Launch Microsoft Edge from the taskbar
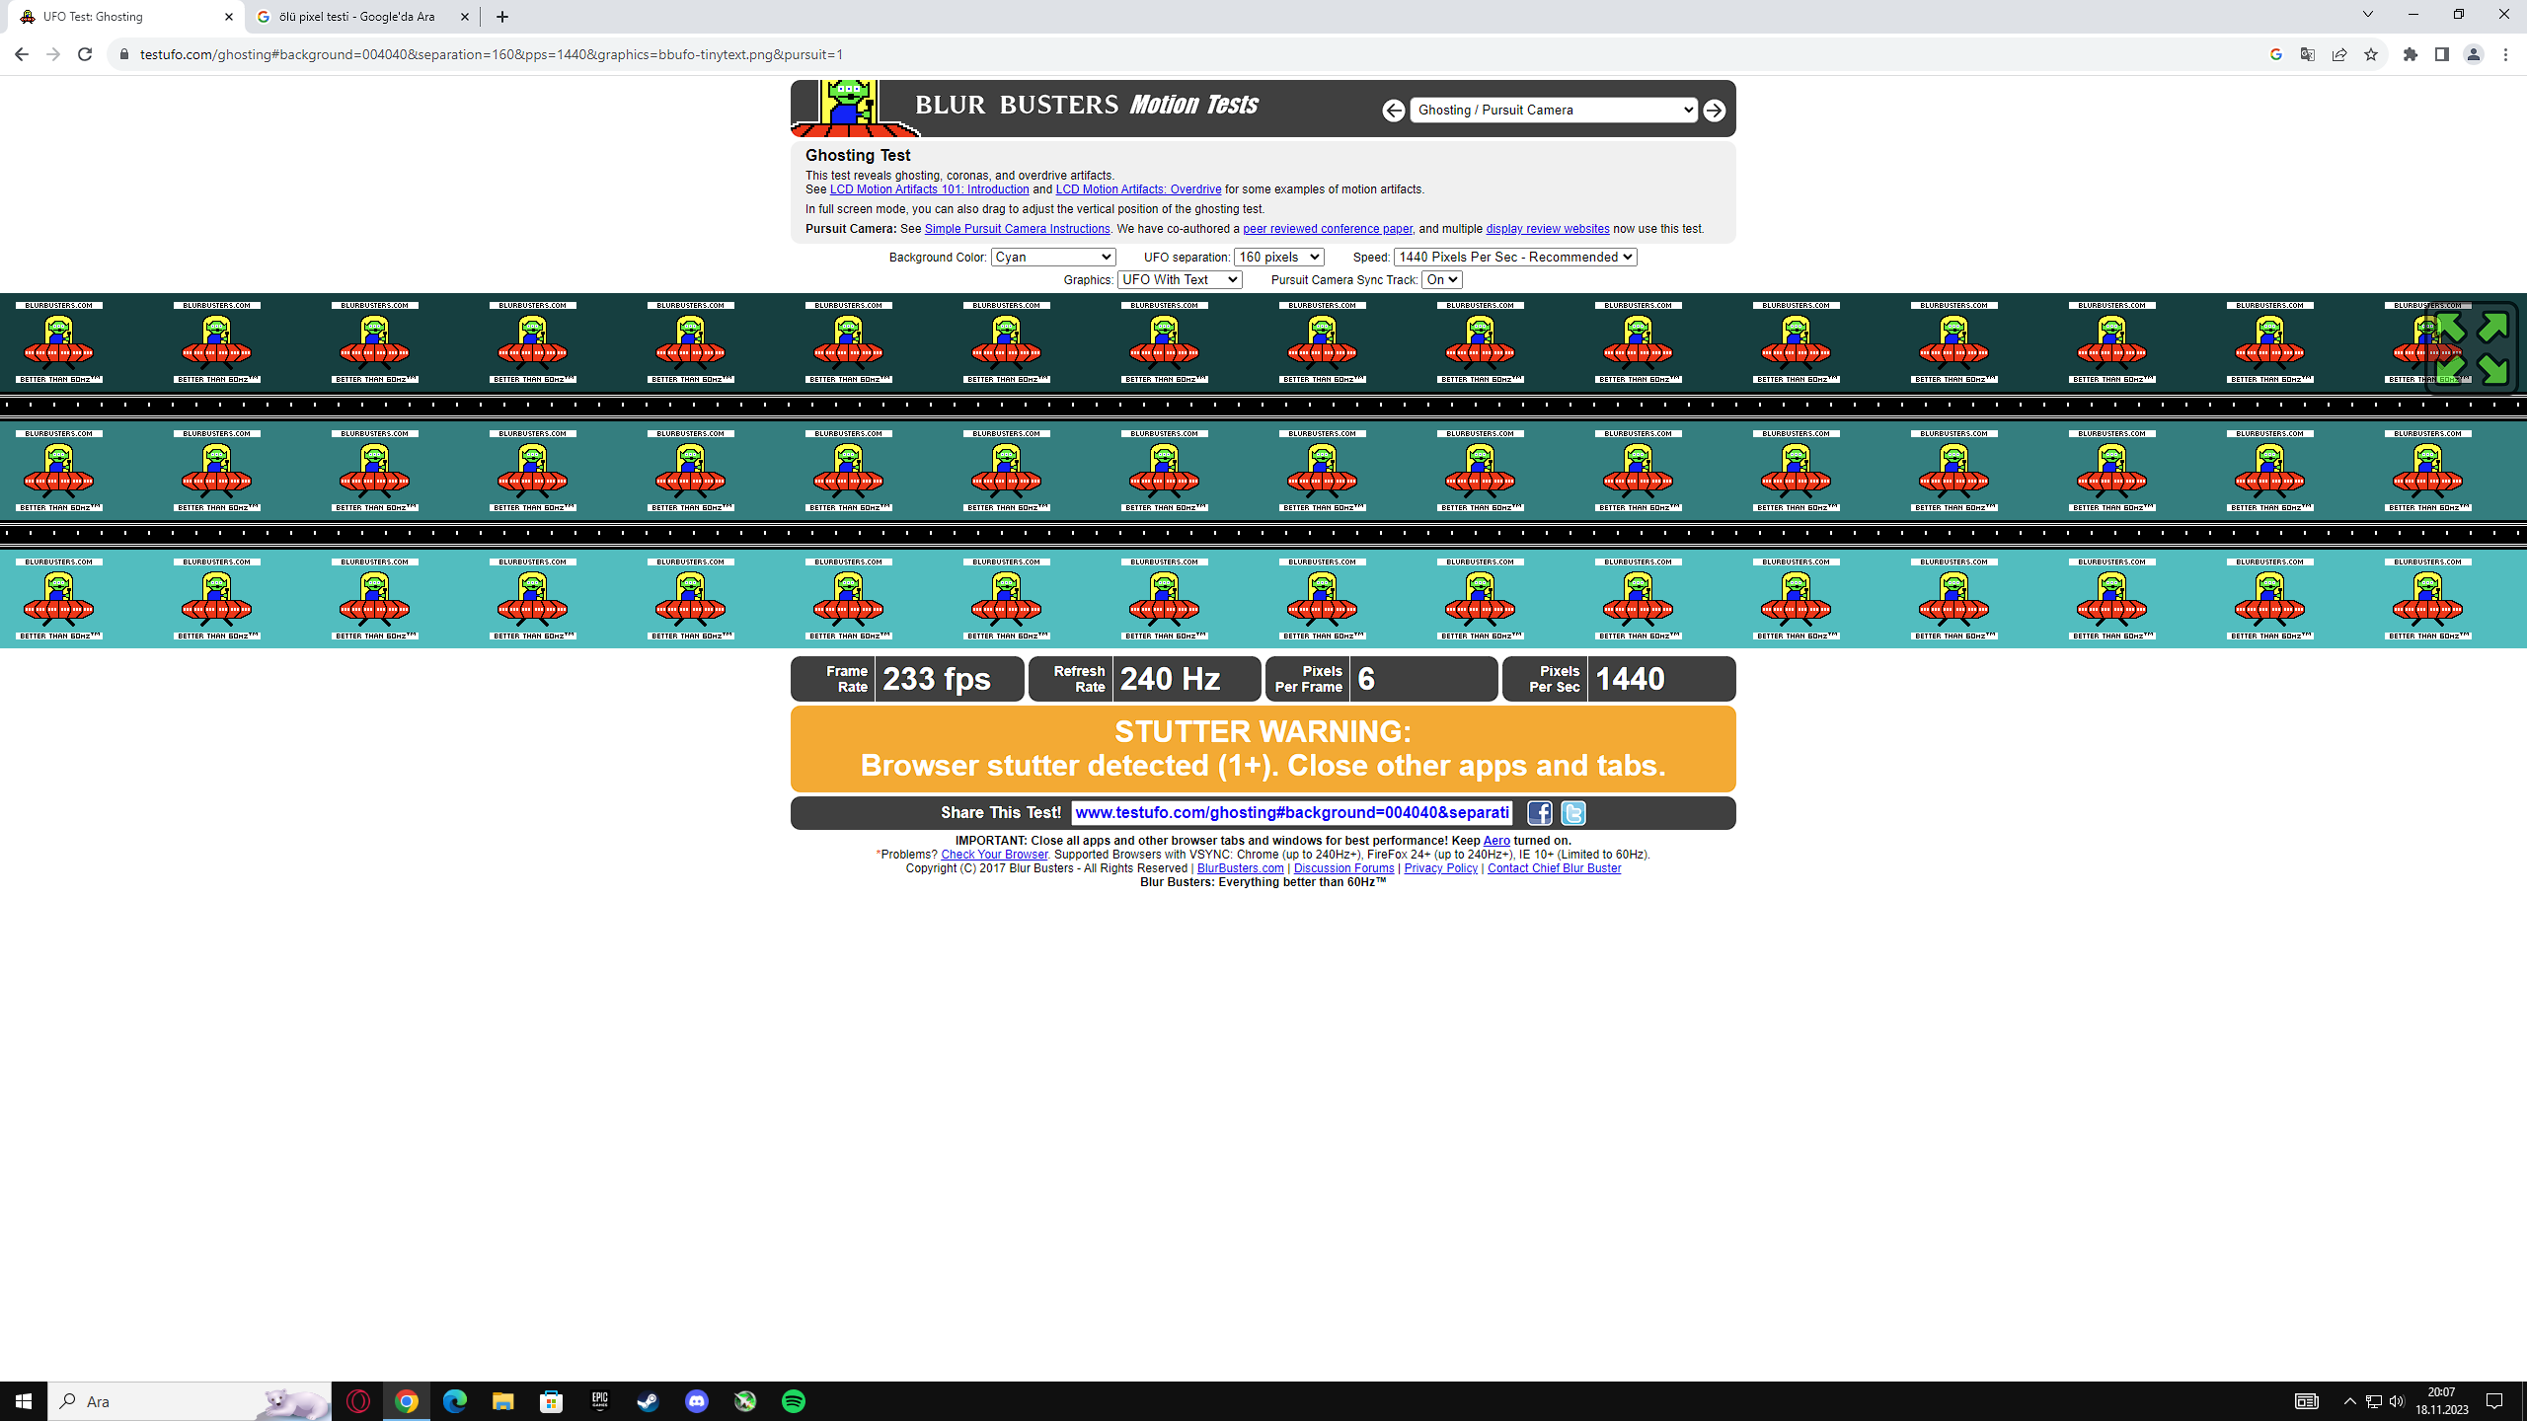Image resolution: width=2527 pixels, height=1421 pixels. [454, 1401]
